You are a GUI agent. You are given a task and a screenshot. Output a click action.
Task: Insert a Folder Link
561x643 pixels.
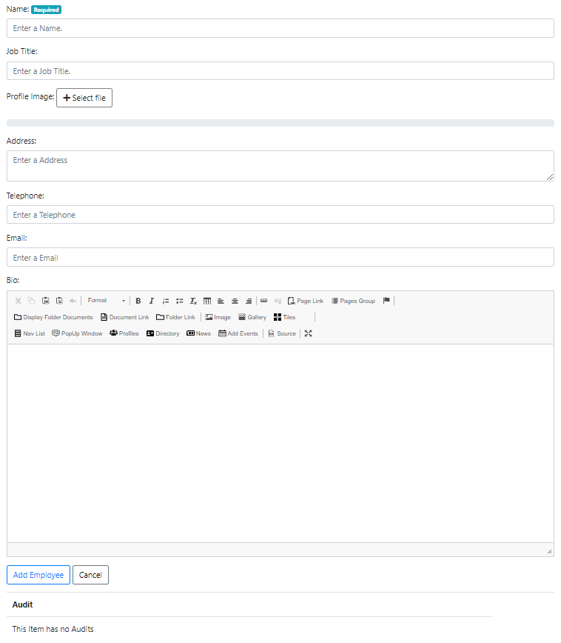(176, 317)
